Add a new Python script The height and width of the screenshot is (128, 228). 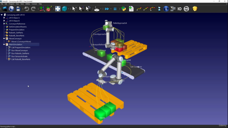124,9
